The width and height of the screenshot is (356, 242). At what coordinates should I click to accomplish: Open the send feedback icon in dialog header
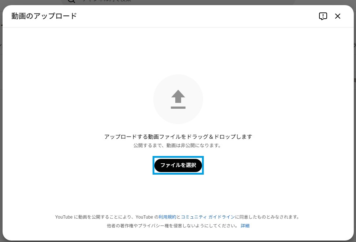pyautogui.click(x=323, y=16)
